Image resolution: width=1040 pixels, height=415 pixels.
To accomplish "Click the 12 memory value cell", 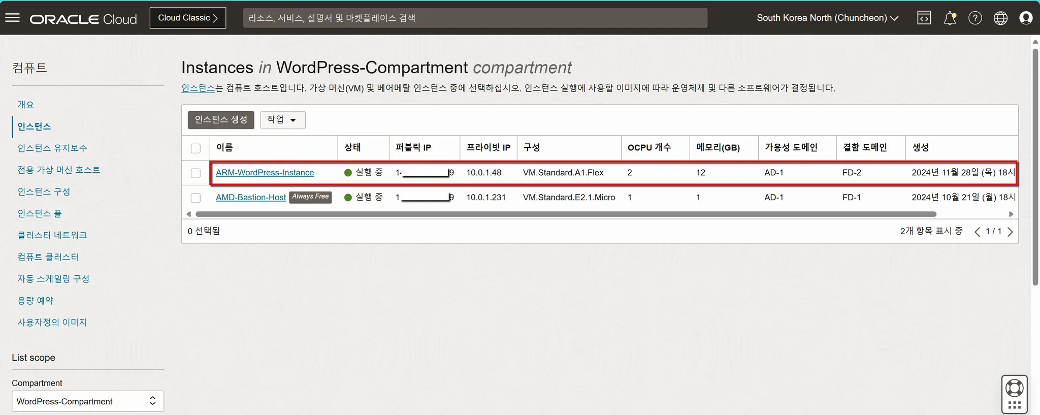I will [701, 173].
